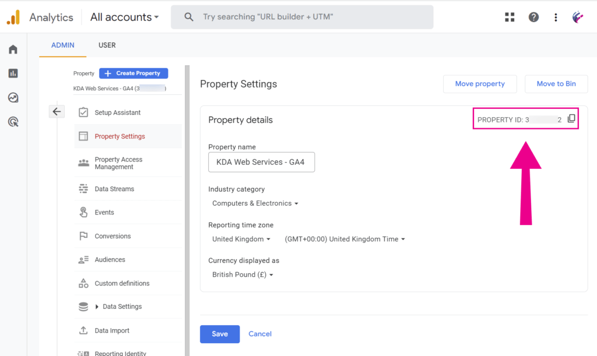Click the Conversions flag icon
The width and height of the screenshot is (597, 356).
(x=83, y=236)
